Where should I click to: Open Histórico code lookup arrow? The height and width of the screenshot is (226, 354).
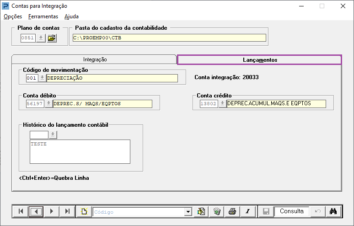(53, 135)
